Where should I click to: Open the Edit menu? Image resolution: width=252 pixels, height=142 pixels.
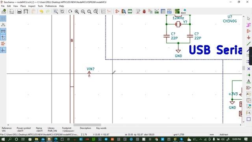click(x=9, y=6)
